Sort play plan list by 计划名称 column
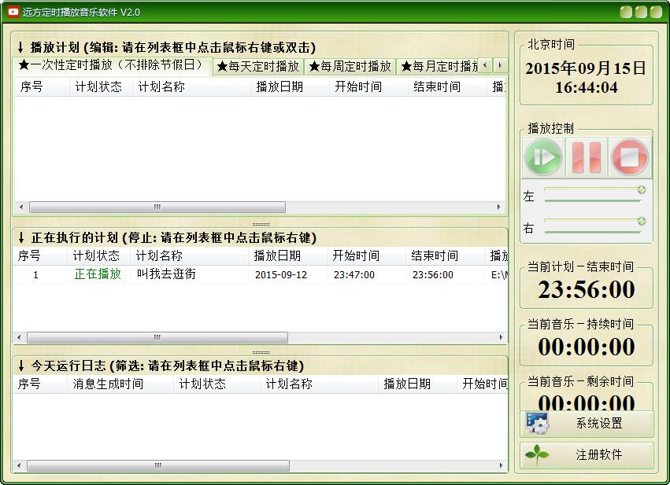Screen dimensions: 670x485 [x=161, y=87]
